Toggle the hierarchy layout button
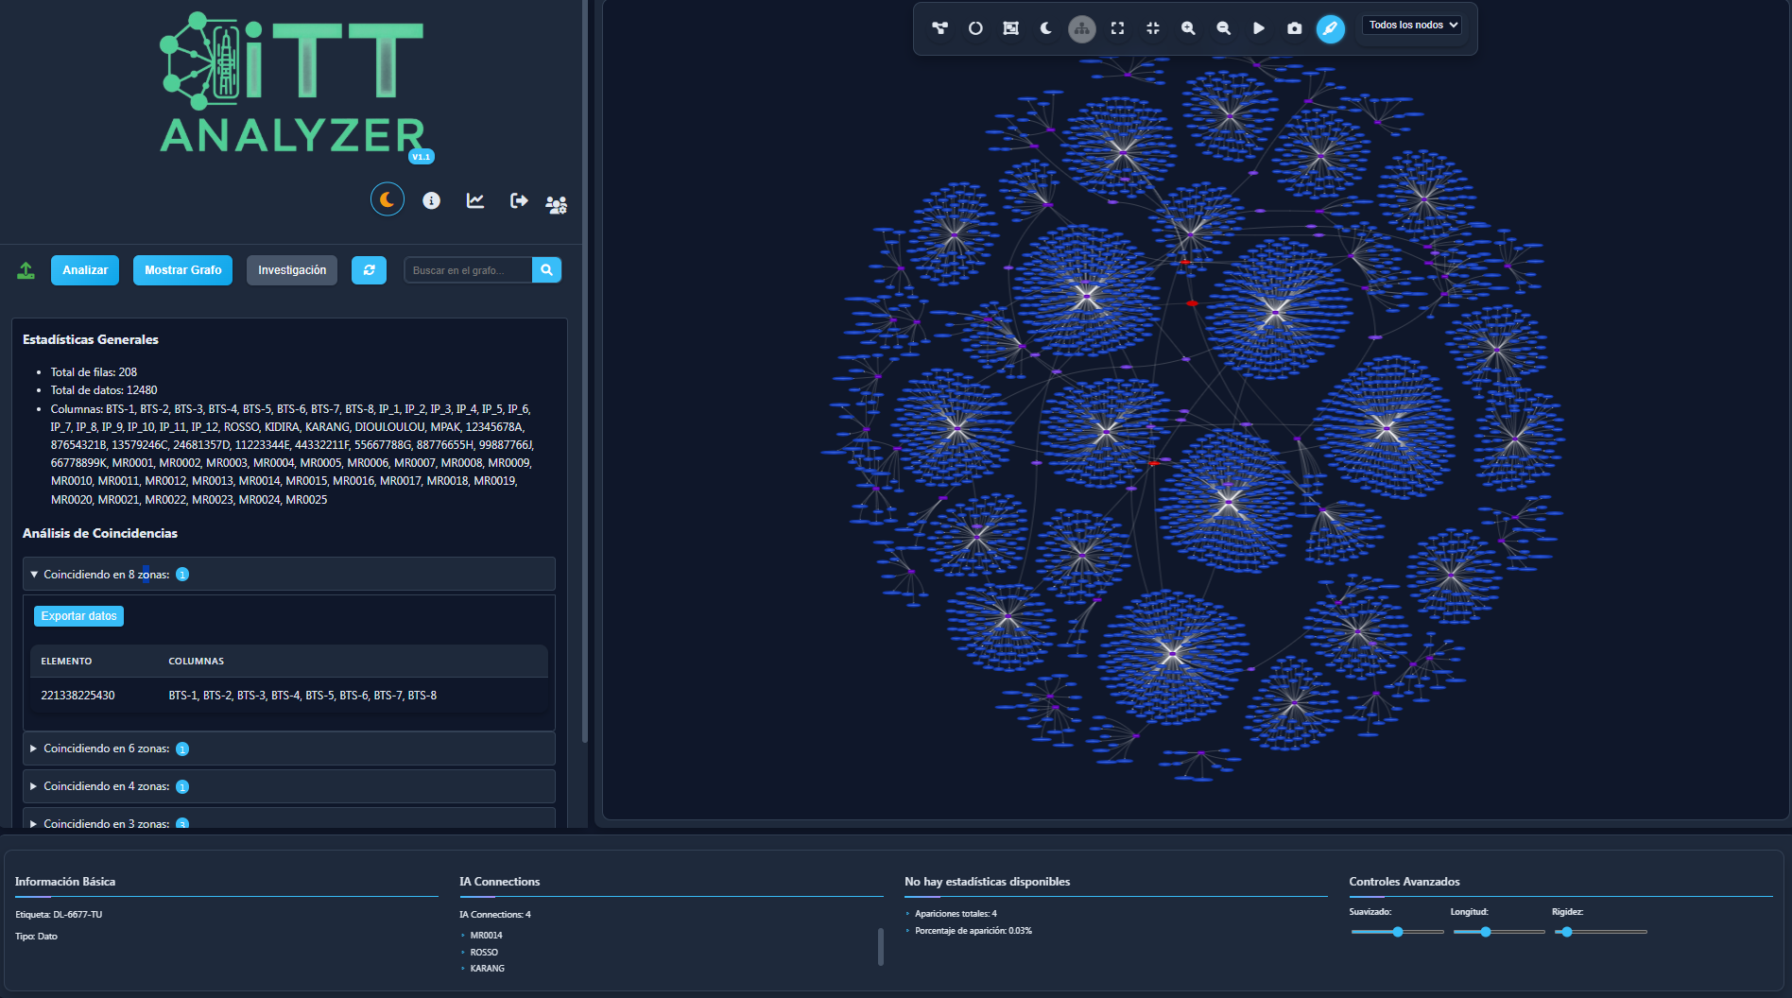 pos(1082,28)
